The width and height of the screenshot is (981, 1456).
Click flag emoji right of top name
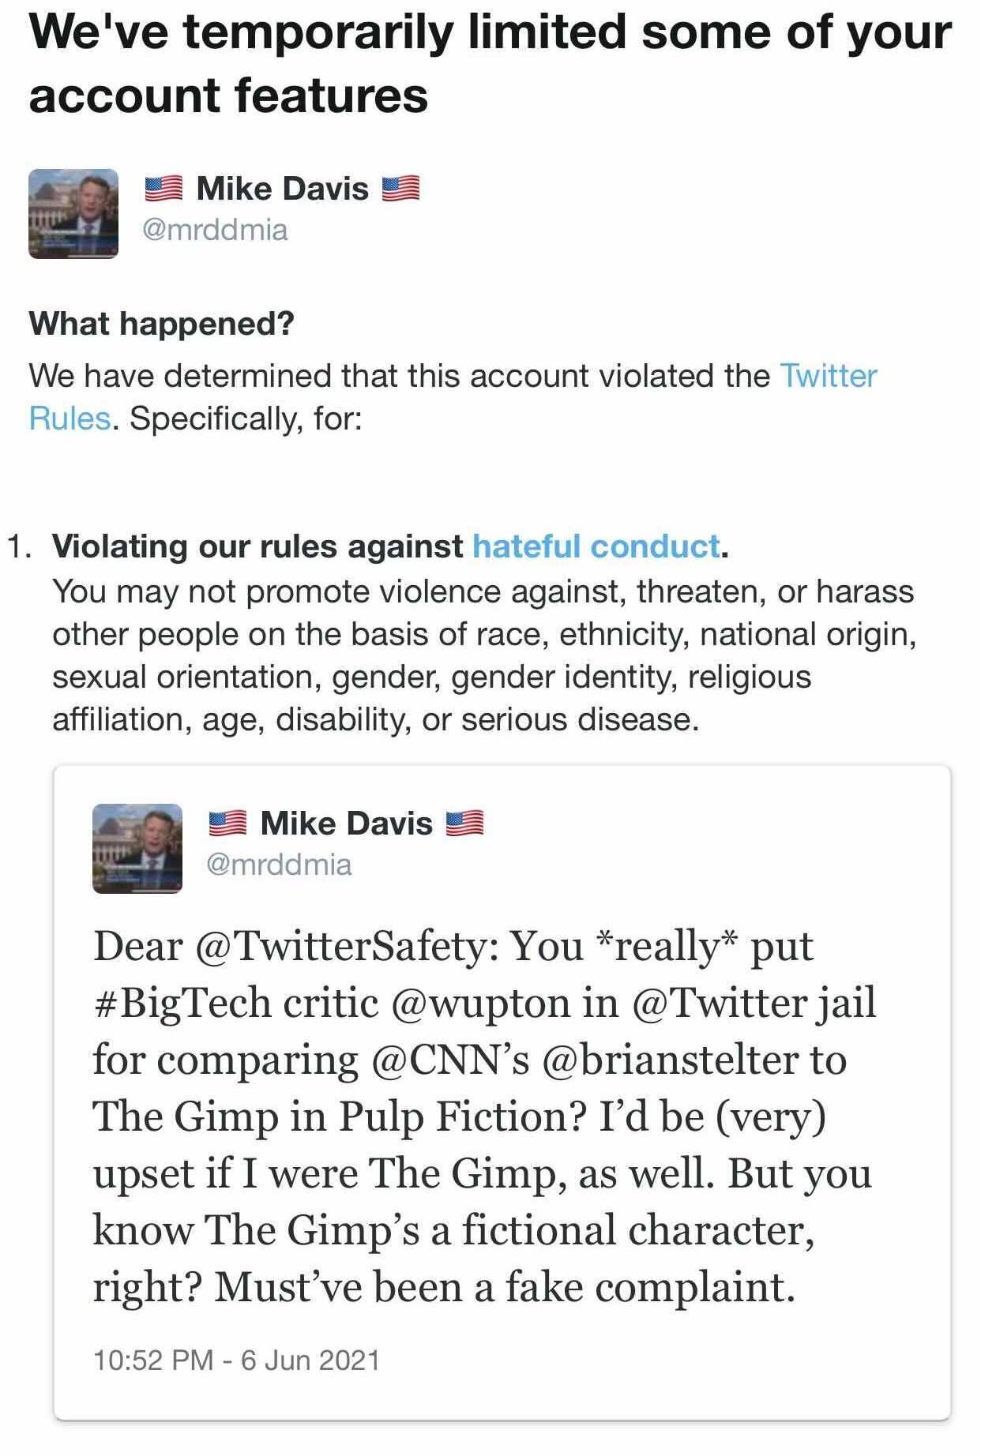(400, 190)
